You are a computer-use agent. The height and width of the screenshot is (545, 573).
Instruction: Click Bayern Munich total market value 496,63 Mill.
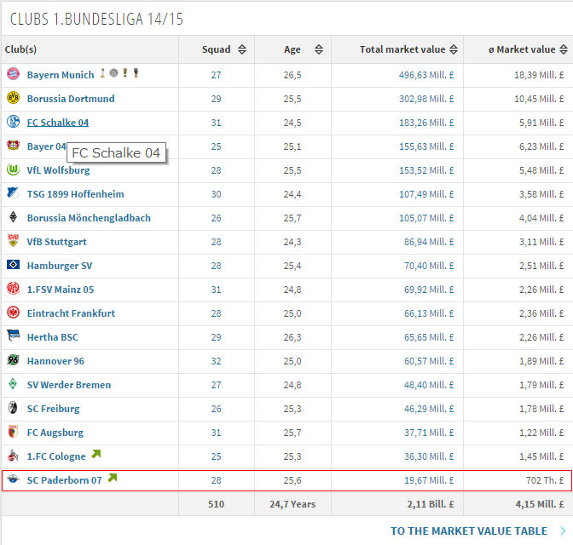[424, 75]
